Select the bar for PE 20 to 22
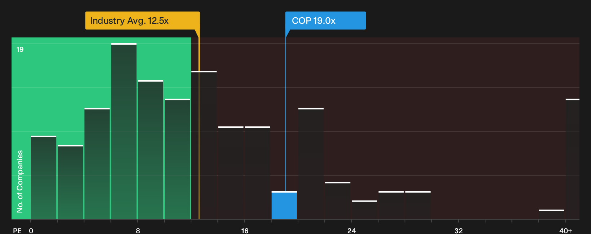The image size is (591, 234). tap(311, 163)
